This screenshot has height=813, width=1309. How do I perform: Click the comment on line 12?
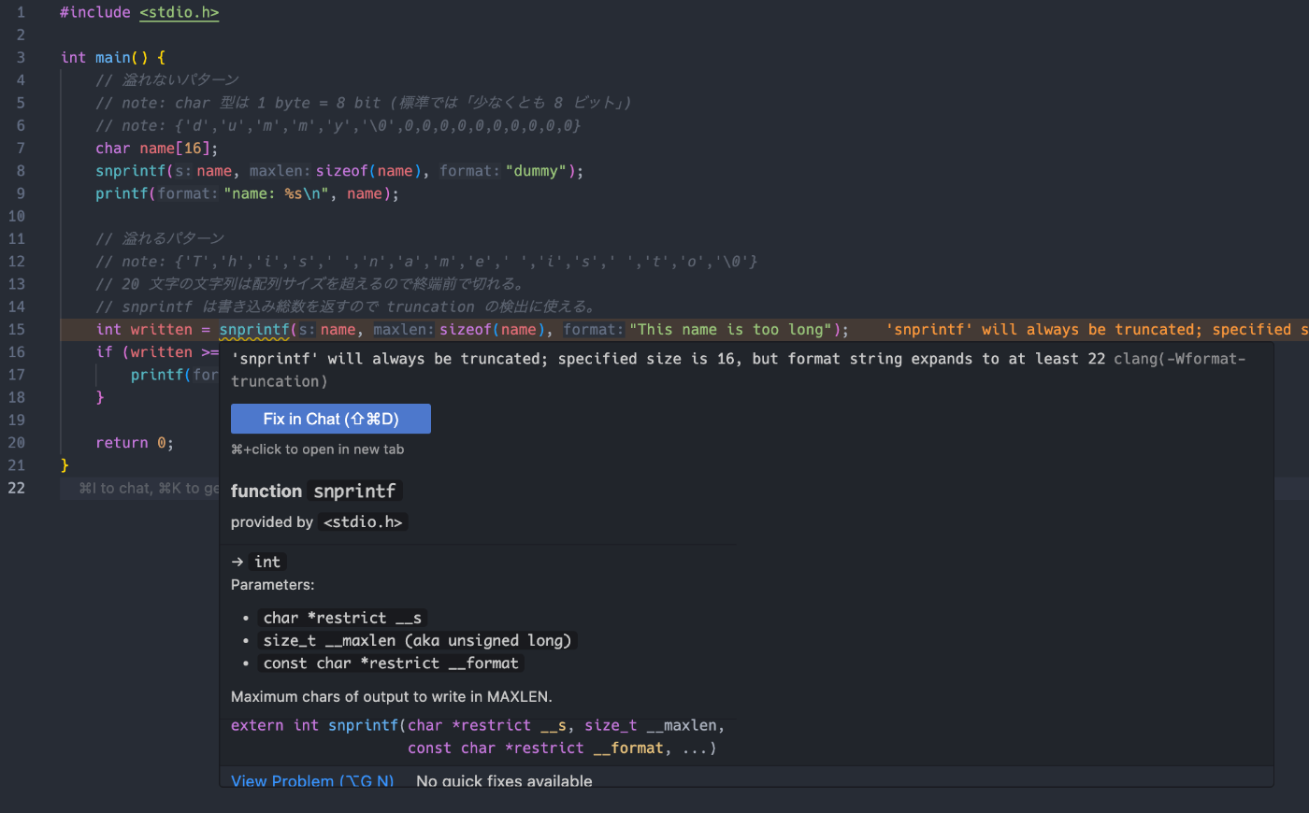(426, 262)
